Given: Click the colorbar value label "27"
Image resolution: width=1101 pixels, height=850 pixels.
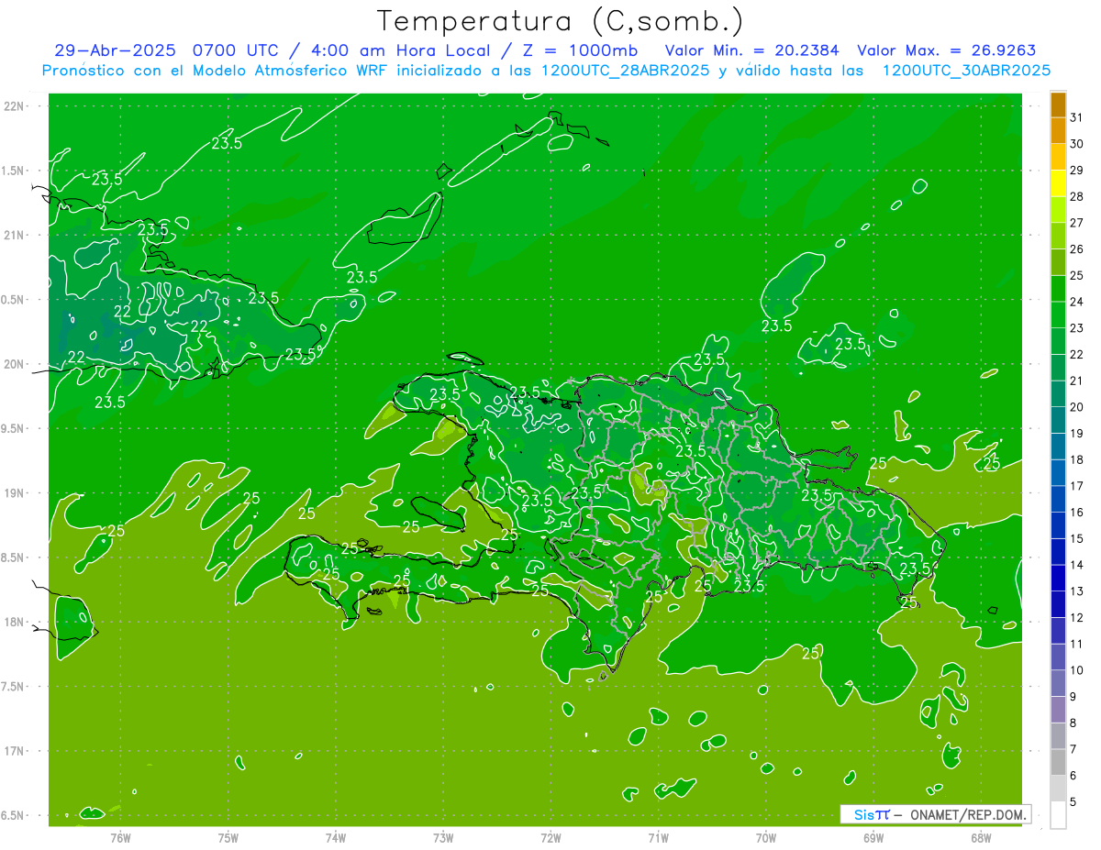Looking at the screenshot, I should point(1077,223).
